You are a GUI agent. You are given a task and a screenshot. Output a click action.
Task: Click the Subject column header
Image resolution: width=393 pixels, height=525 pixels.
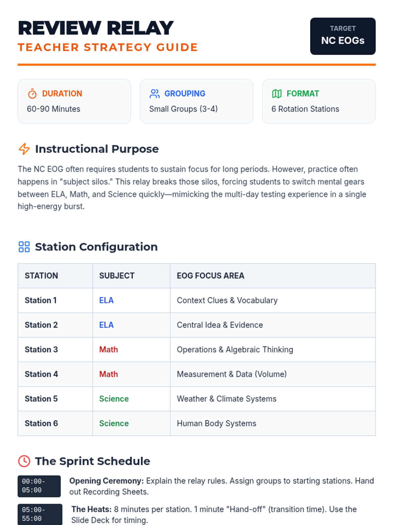tap(117, 276)
